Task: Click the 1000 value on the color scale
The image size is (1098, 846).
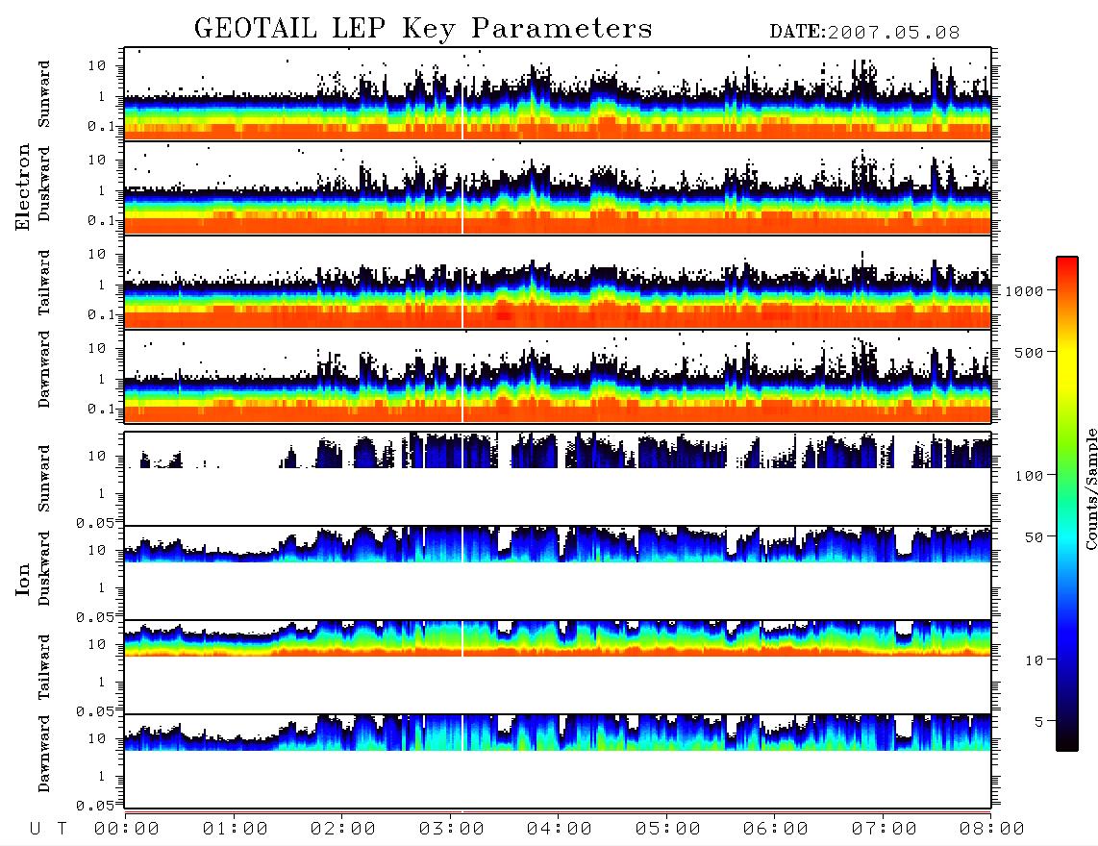Action: coord(1024,291)
